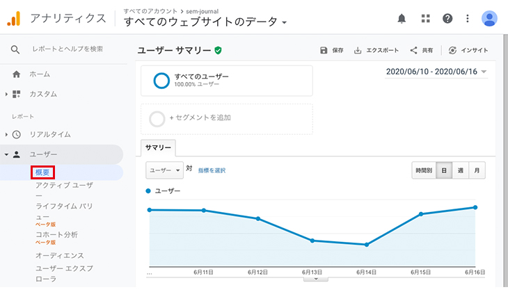
Task: Click the Analytics logo icon
Action: tap(14, 19)
